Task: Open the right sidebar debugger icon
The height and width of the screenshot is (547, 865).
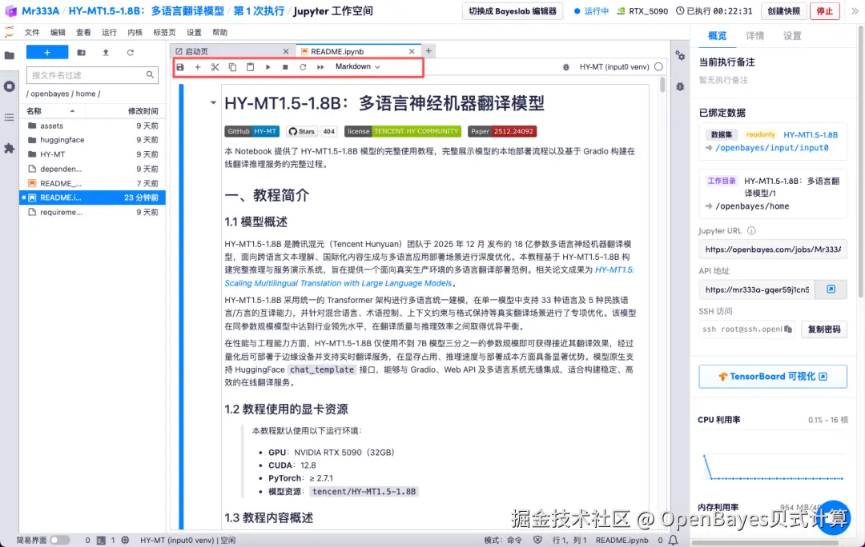Action: coord(680,86)
